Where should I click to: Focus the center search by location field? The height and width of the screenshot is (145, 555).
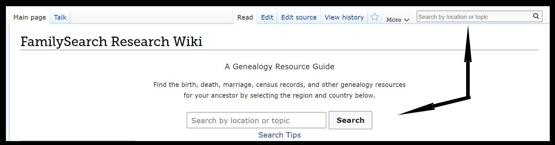pyautogui.click(x=257, y=120)
